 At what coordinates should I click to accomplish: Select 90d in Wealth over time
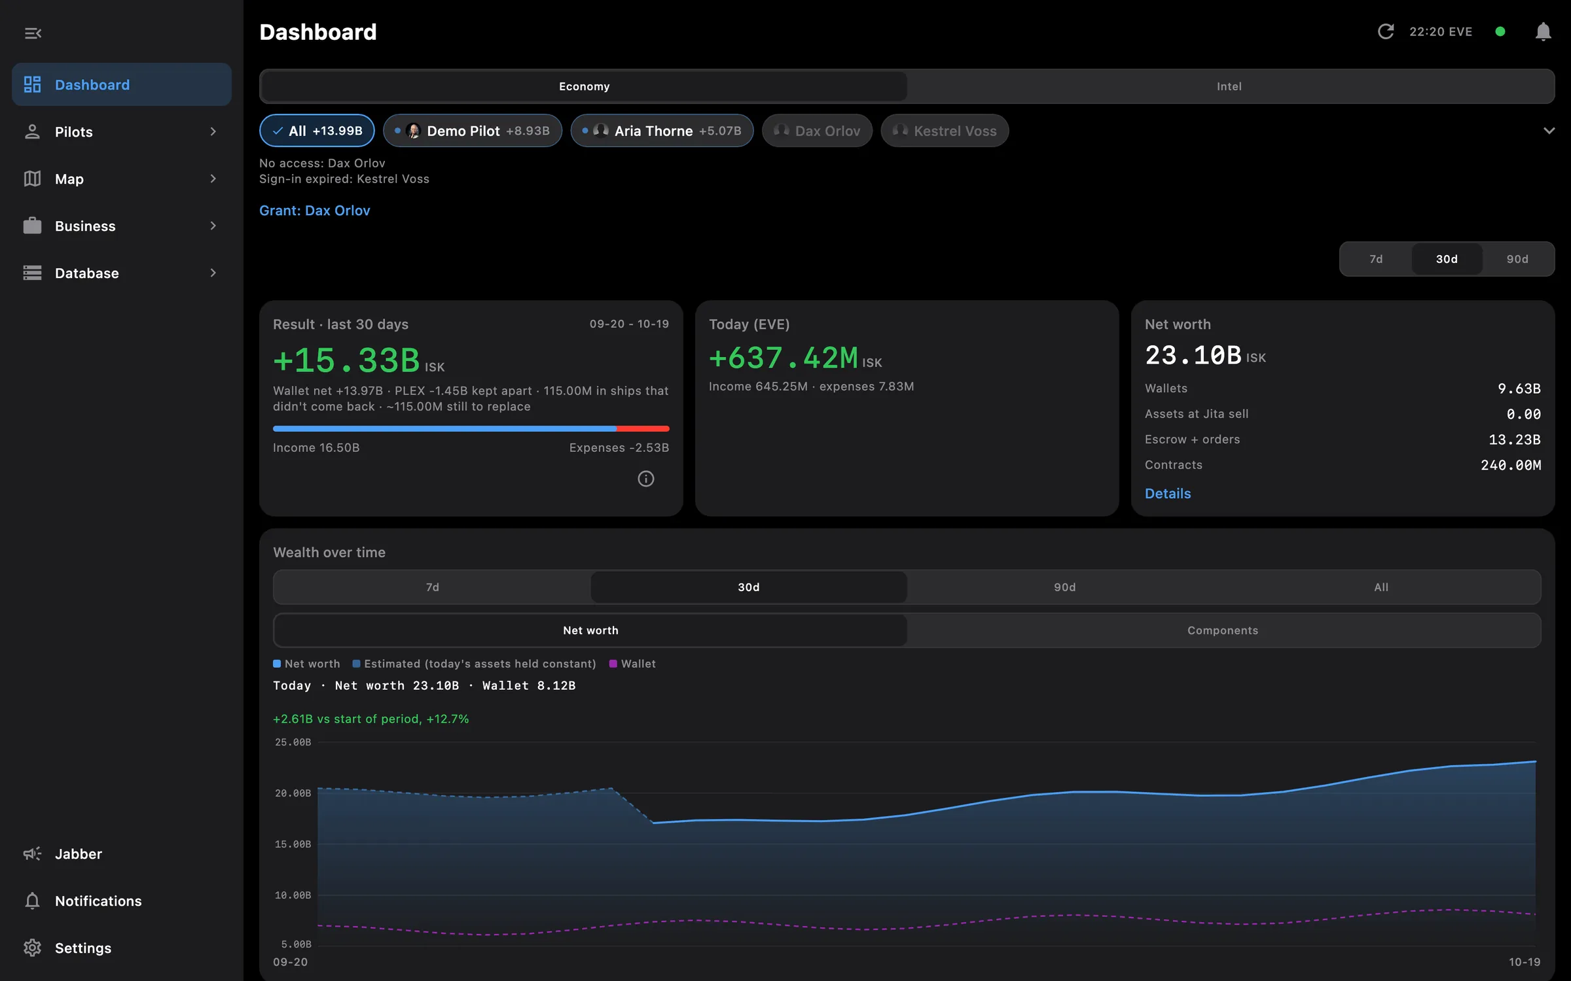pyautogui.click(x=1065, y=587)
